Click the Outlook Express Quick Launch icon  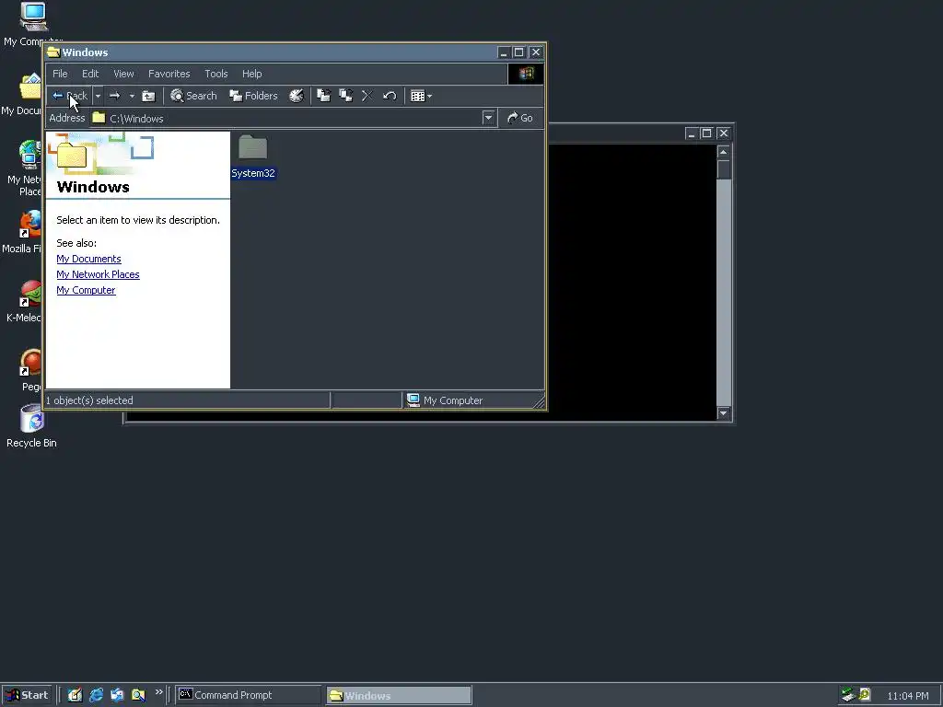pyautogui.click(x=117, y=695)
